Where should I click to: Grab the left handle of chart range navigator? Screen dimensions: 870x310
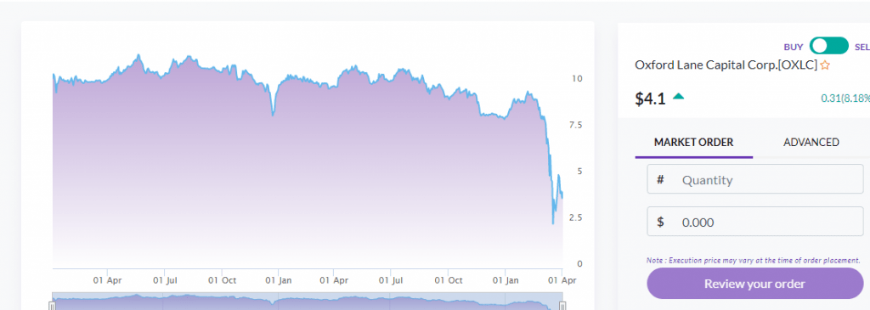pos(52,306)
